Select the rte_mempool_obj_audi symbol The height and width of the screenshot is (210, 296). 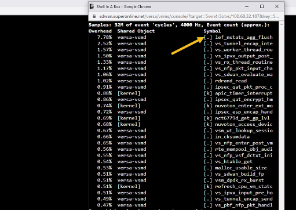click(244, 149)
